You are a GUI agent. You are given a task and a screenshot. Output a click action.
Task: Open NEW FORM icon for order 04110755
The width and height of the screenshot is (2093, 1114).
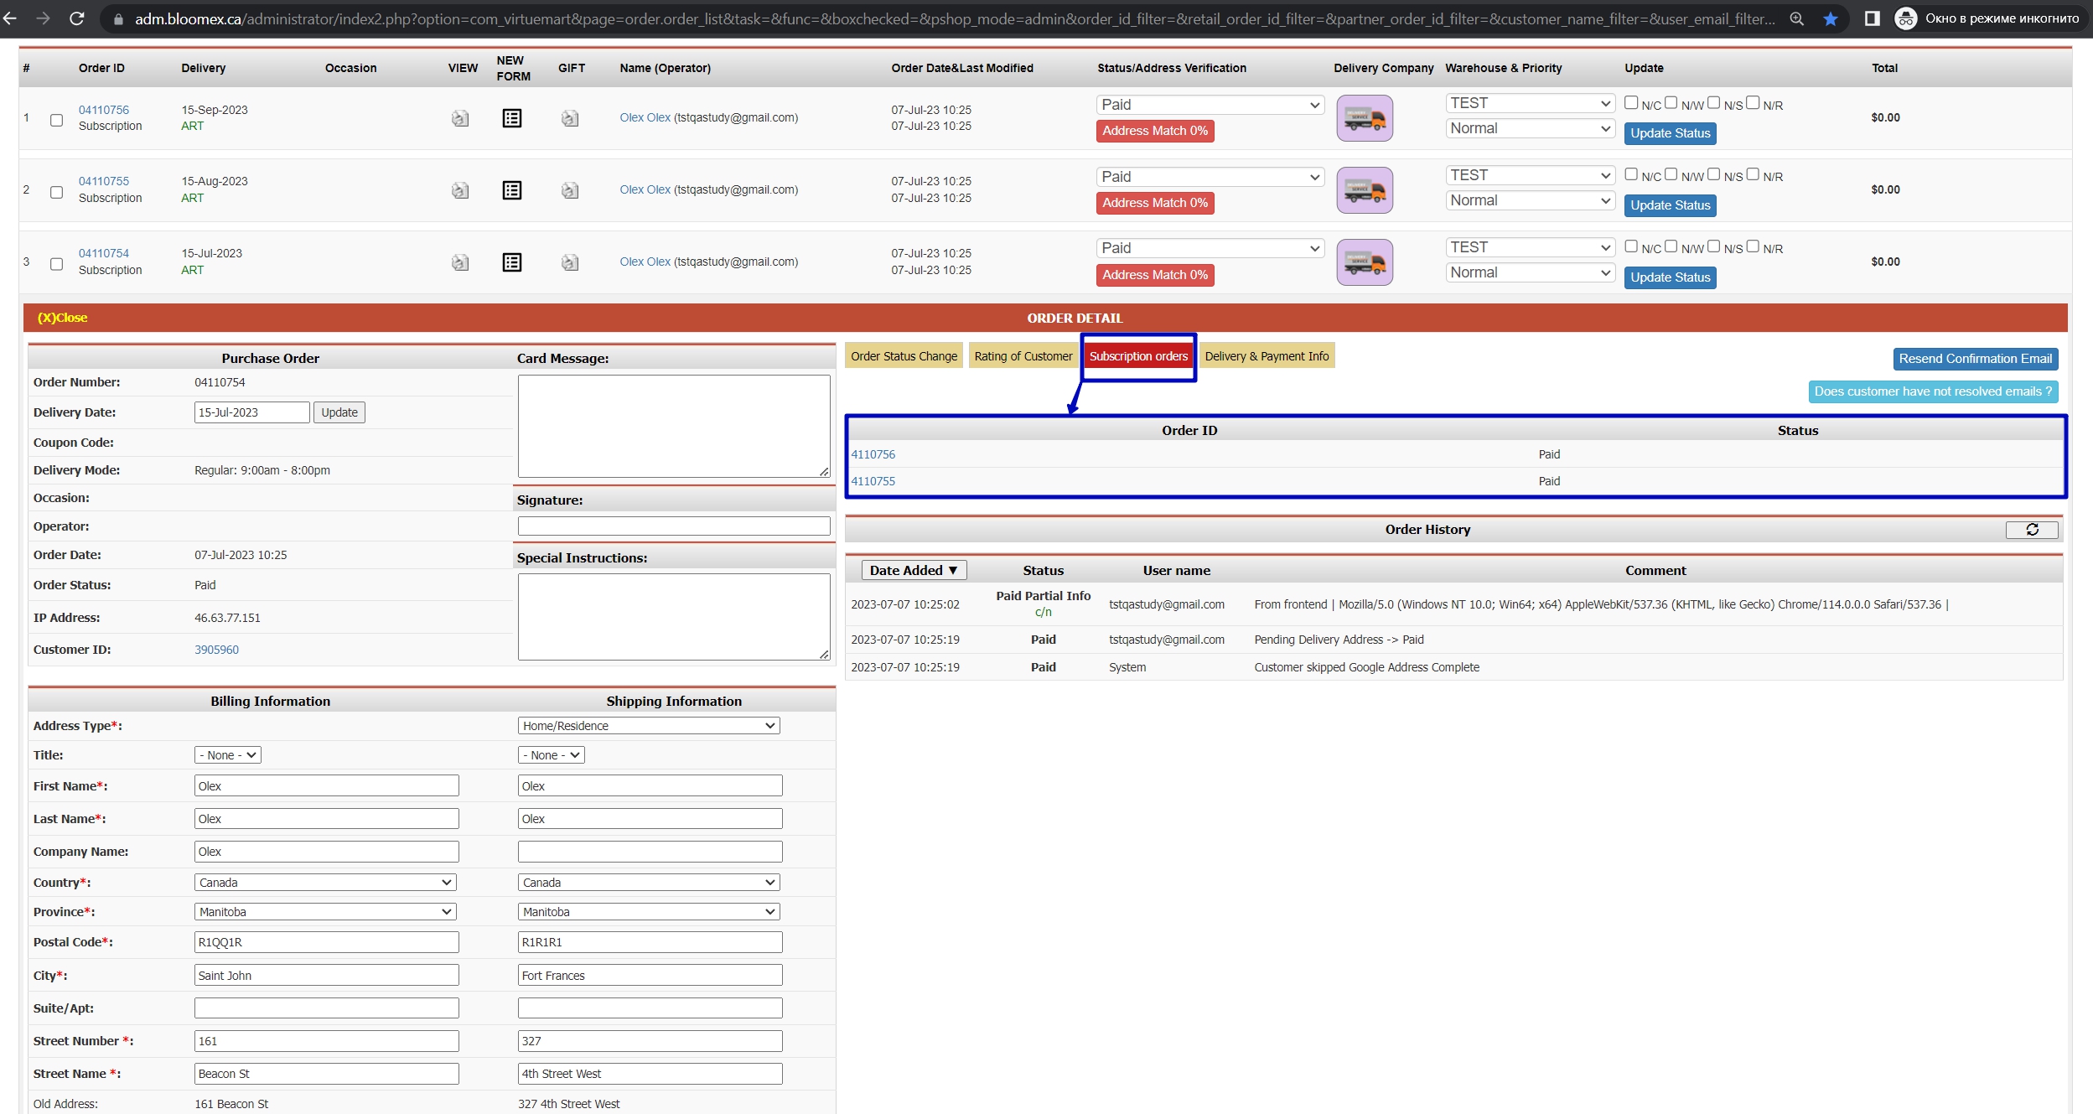coord(512,190)
